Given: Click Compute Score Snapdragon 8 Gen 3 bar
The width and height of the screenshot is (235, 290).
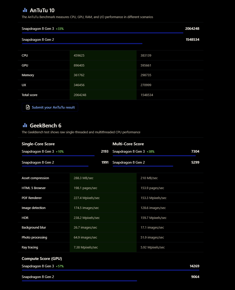Looking at the screenshot, I should click(x=111, y=270).
